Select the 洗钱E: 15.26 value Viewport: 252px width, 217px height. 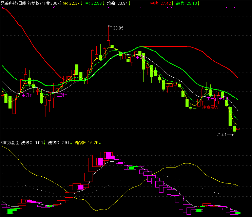tap(86, 143)
